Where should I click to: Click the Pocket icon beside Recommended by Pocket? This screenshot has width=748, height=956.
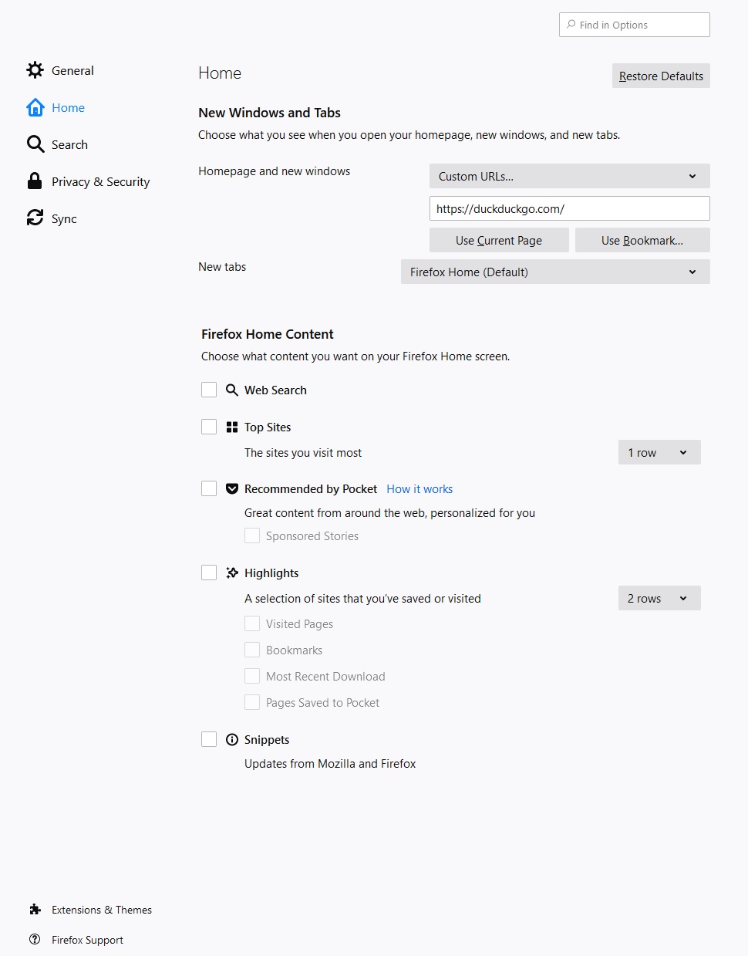coord(232,489)
